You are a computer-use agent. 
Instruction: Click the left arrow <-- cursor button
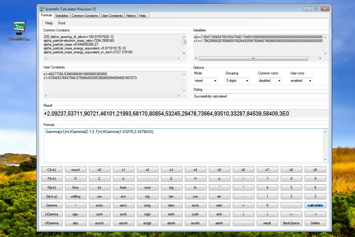pyautogui.click(x=291, y=214)
